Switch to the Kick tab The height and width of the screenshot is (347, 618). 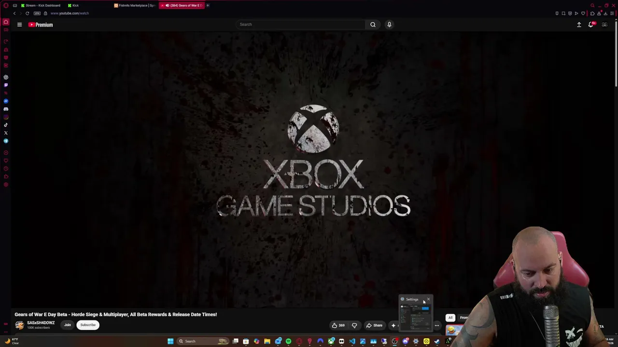73,5
